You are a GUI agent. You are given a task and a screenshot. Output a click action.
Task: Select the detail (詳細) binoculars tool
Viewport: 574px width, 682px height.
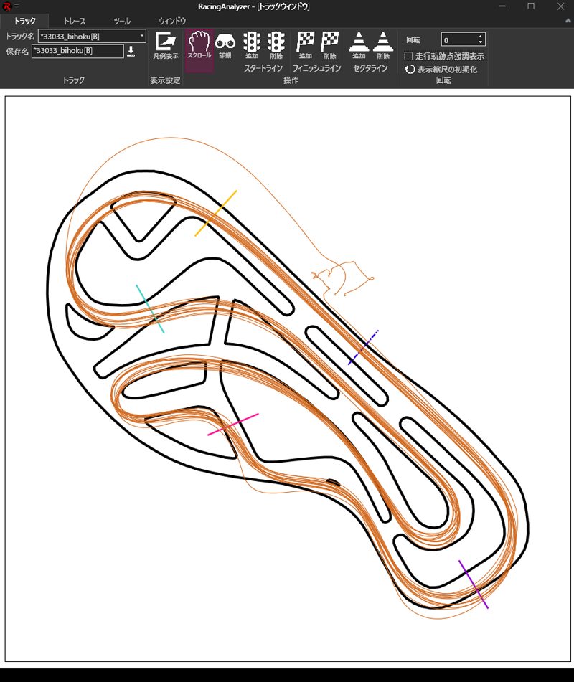pos(225,44)
